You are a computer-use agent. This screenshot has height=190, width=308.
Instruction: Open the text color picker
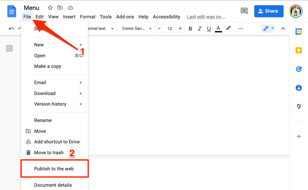click(218, 29)
